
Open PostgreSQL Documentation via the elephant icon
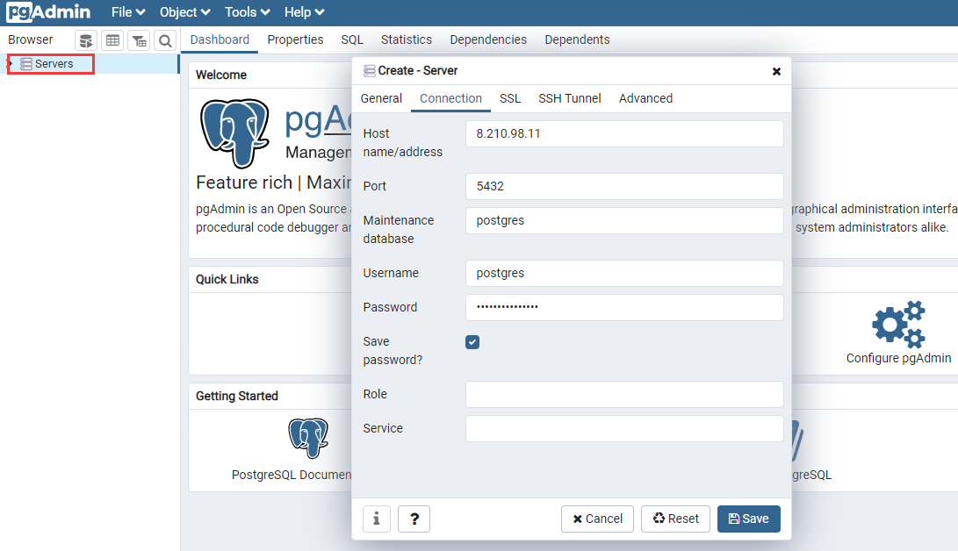pos(308,437)
